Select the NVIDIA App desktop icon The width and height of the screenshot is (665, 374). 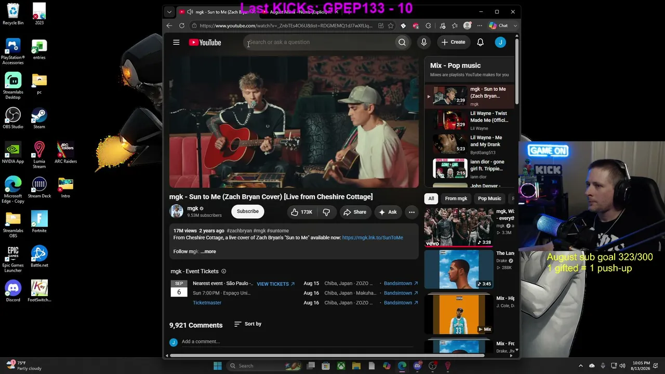tap(13, 152)
